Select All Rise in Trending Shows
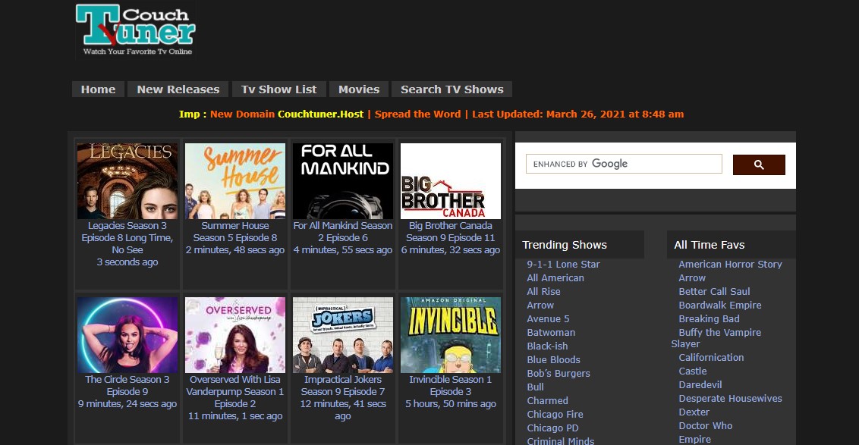The image size is (859, 445). click(543, 292)
